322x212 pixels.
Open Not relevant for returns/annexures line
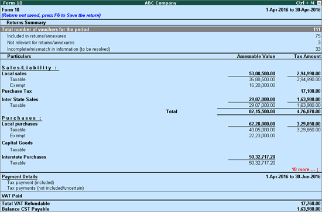point(161,43)
